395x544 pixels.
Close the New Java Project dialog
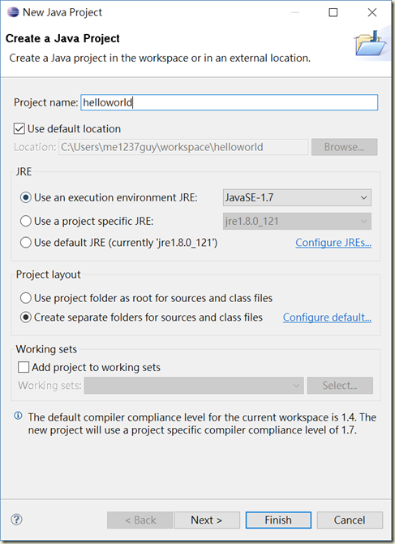tap(372, 12)
